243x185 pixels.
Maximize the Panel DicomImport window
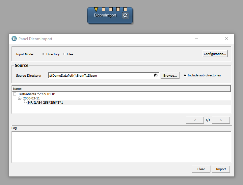(x=211, y=39)
